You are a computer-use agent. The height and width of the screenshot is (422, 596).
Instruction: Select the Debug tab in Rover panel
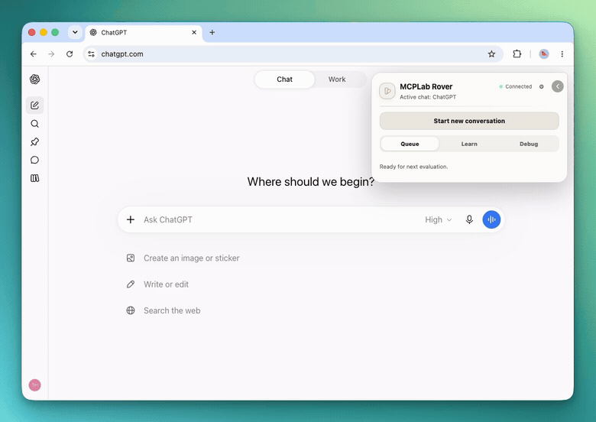click(529, 144)
